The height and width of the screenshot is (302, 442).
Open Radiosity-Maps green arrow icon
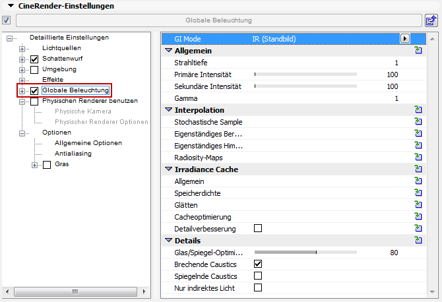[418, 157]
